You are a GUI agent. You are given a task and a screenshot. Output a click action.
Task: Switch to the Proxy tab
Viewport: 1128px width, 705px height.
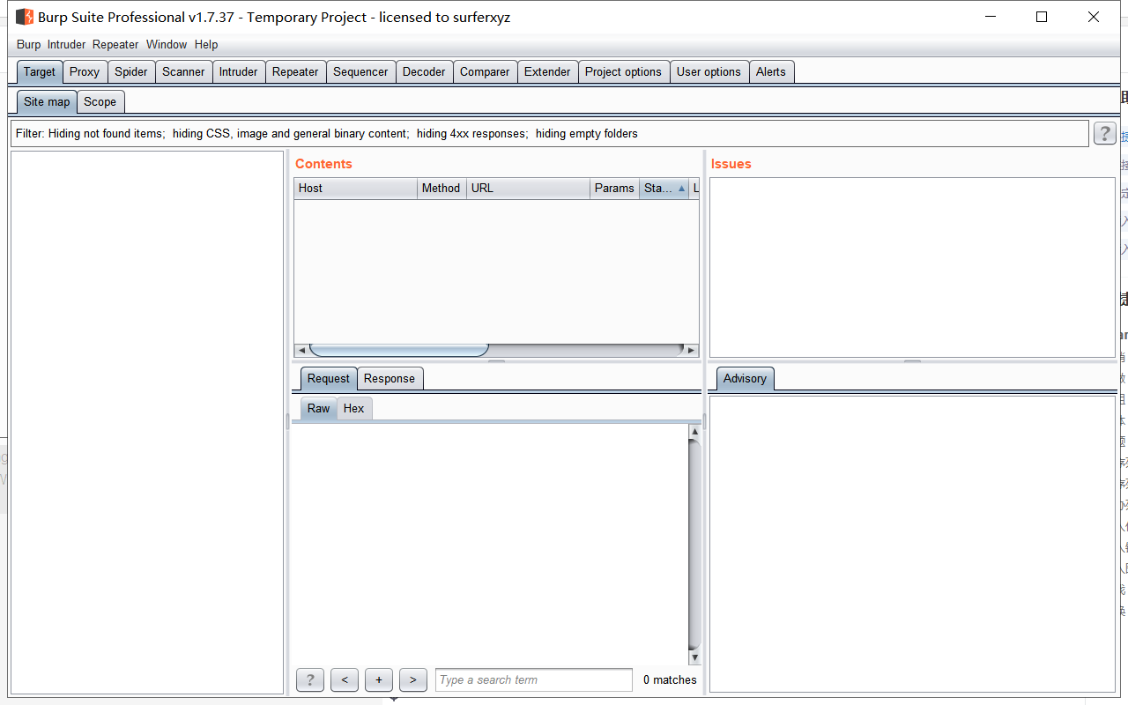point(85,72)
